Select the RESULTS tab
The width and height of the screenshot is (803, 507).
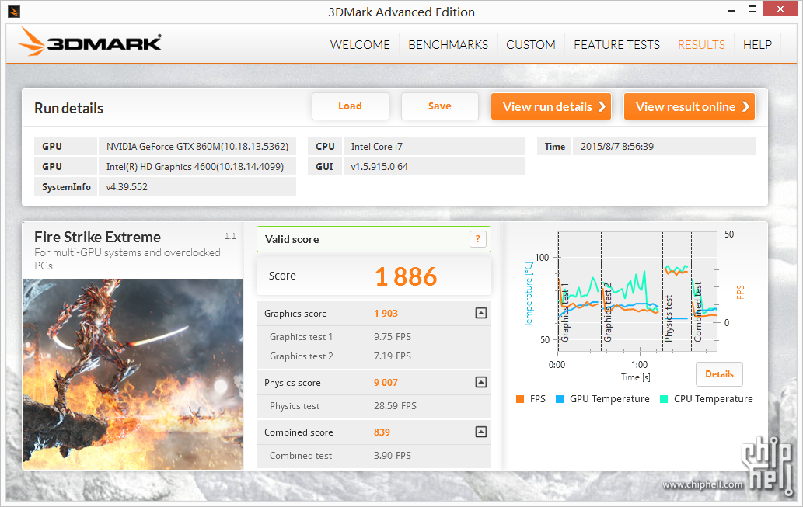(x=701, y=45)
